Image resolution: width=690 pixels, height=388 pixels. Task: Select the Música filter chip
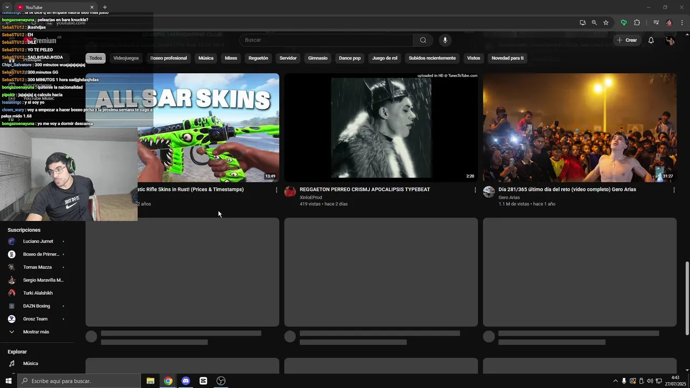point(206,58)
